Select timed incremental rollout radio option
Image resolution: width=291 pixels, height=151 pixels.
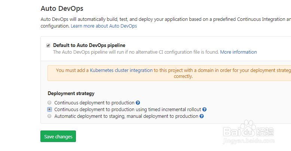(x=49, y=109)
